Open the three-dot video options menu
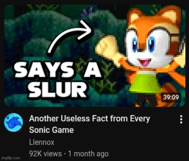This screenshot has height=161, width=189. coord(181,119)
